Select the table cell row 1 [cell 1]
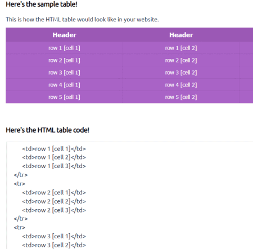Viewport: 253px width, 249px height. (x=64, y=48)
